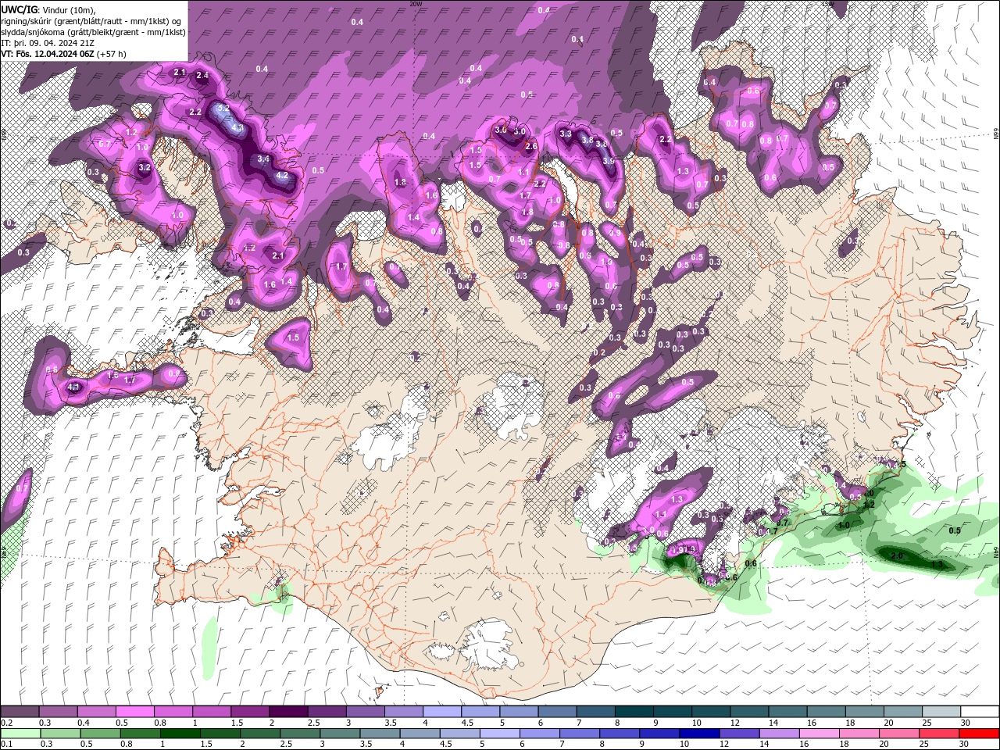The width and height of the screenshot is (1000, 750).
Task: Click the '3.3' snowfall value on the map
Action: (x=566, y=134)
